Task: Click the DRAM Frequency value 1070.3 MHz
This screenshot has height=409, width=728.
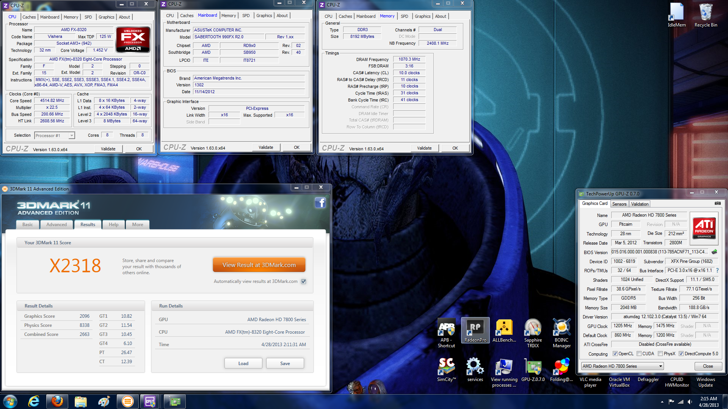Action: click(409, 59)
